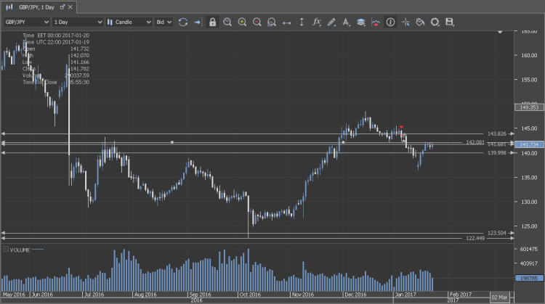Screen dimensions: 545x304
Task: Toggle the info panel icon
Action: tap(390, 22)
